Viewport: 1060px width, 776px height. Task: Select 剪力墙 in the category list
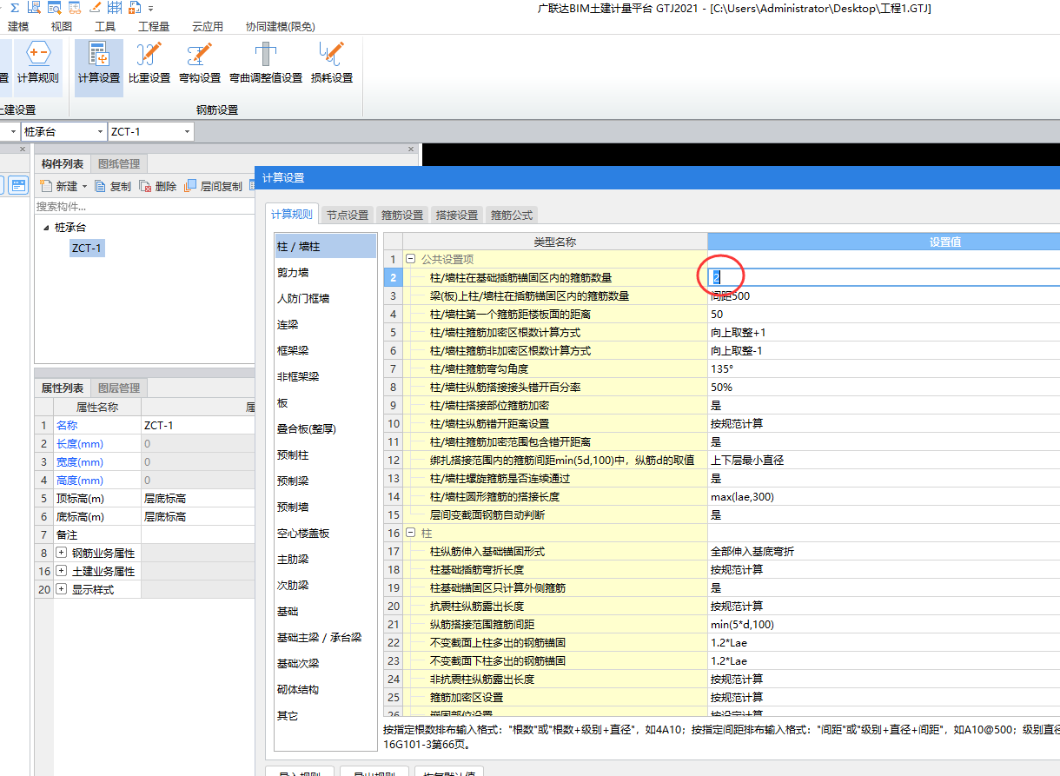(326, 273)
